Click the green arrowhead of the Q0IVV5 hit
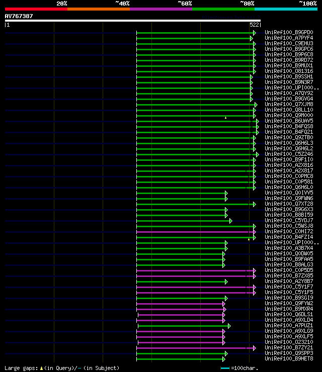The height and width of the screenshot is (372, 322). [226, 193]
